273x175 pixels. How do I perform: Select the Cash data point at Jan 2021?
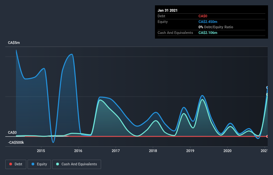[267, 94]
